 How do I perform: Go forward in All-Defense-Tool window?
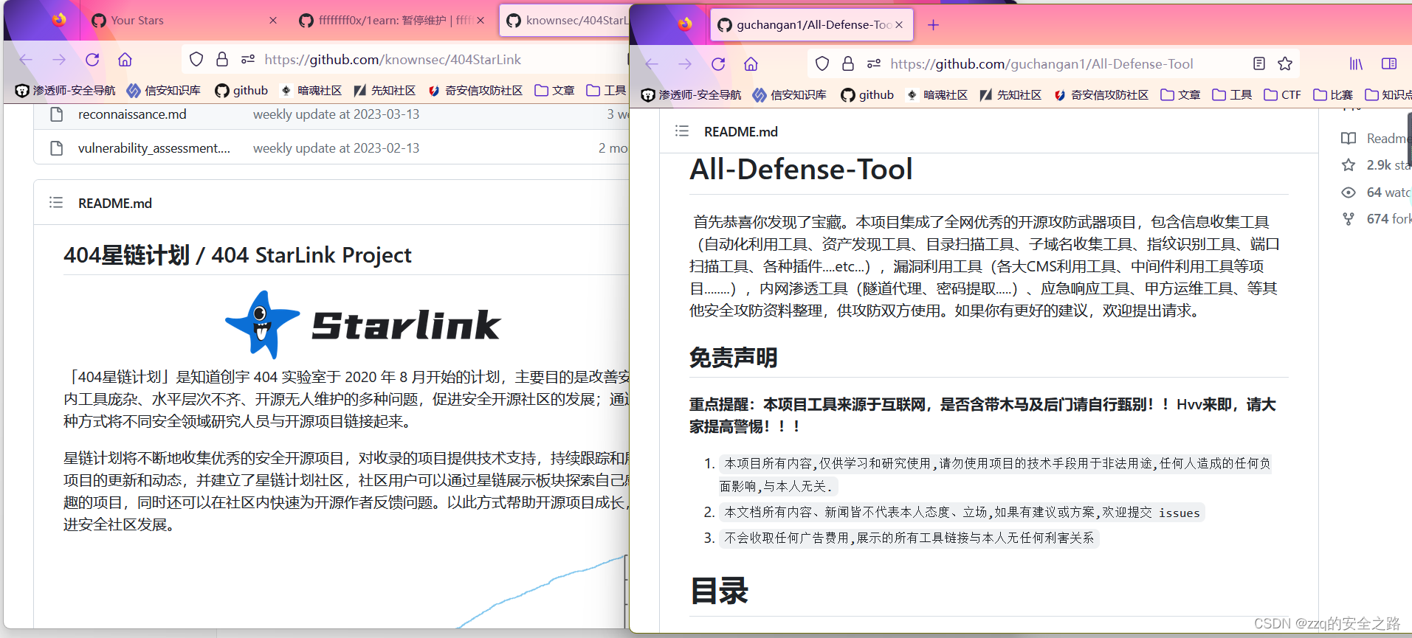coord(685,64)
